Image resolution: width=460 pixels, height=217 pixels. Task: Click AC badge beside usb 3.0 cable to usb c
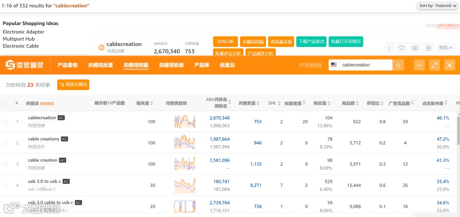pyautogui.click(x=78, y=203)
